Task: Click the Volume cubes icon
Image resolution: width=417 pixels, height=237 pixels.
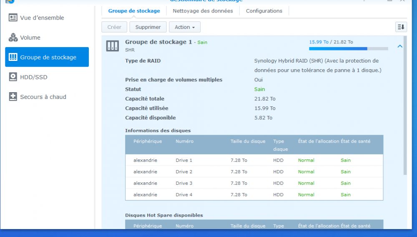Action: coord(13,38)
